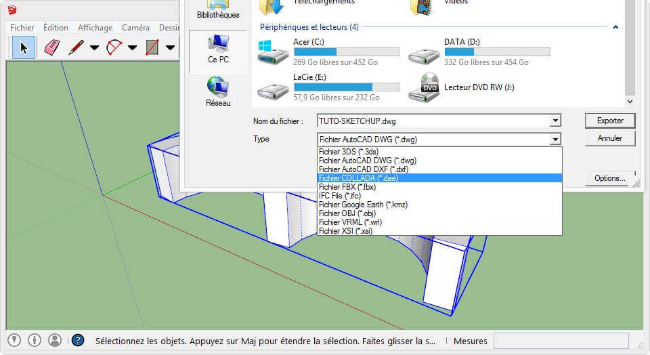Open the shape tool dropdown arrow
650x355 pixels.
click(x=170, y=47)
